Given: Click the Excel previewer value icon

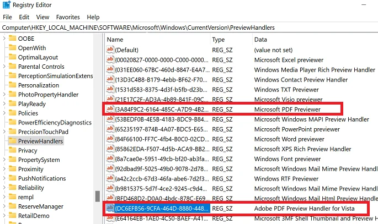Looking at the screenshot, I should pyautogui.click(x=110, y=59).
